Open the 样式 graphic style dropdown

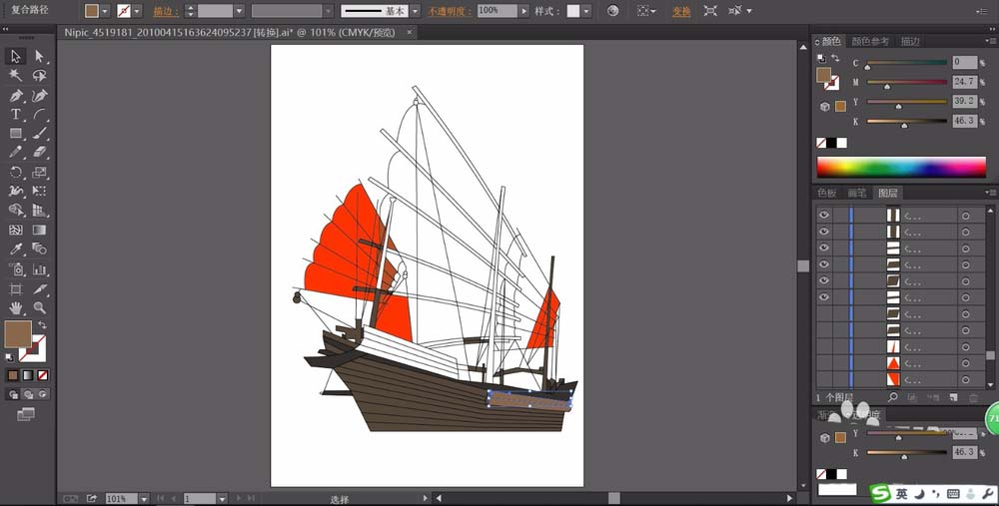click(586, 11)
